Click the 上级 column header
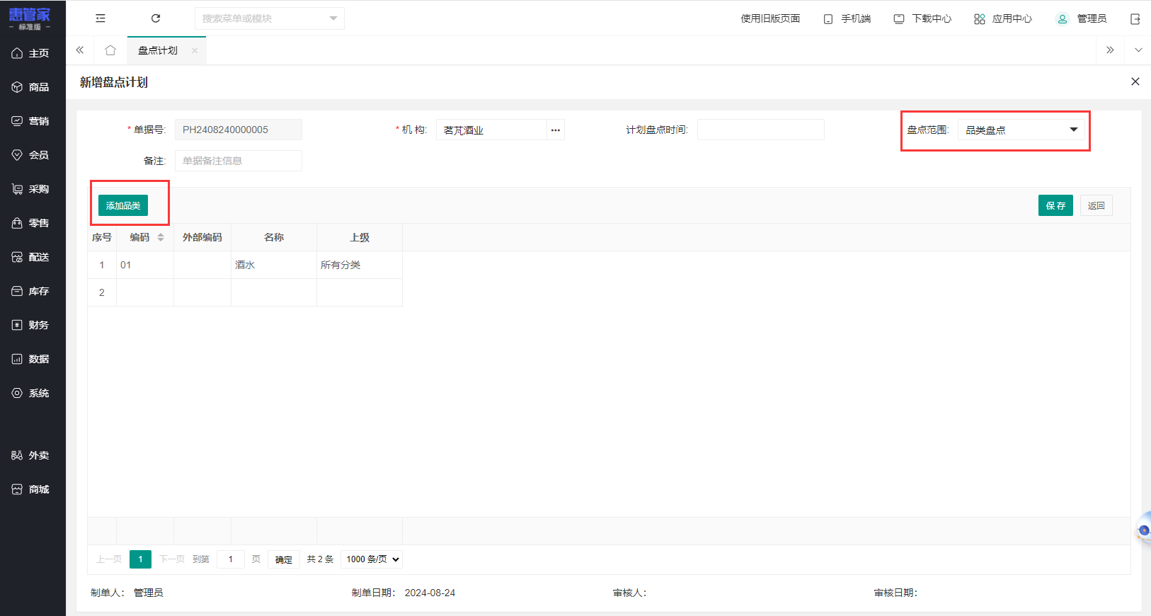The width and height of the screenshot is (1151, 616). [x=360, y=237]
